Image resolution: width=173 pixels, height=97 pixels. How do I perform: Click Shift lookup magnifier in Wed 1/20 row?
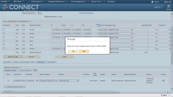pos(157,30)
